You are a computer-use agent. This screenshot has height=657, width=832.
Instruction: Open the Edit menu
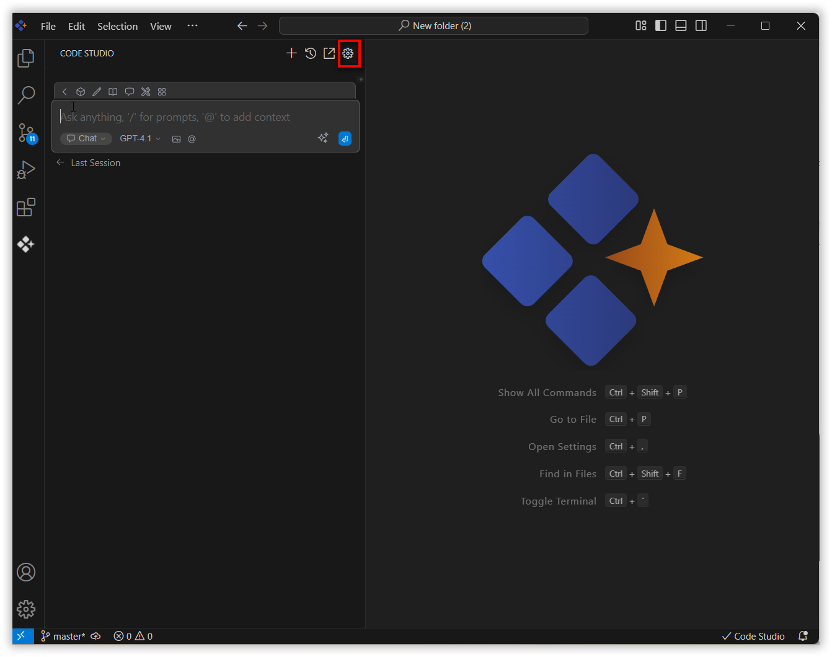click(76, 26)
